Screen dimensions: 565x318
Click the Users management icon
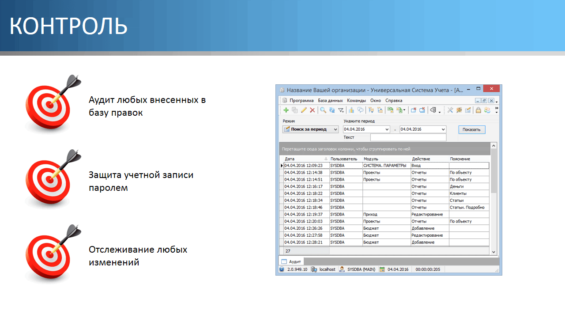(x=487, y=110)
